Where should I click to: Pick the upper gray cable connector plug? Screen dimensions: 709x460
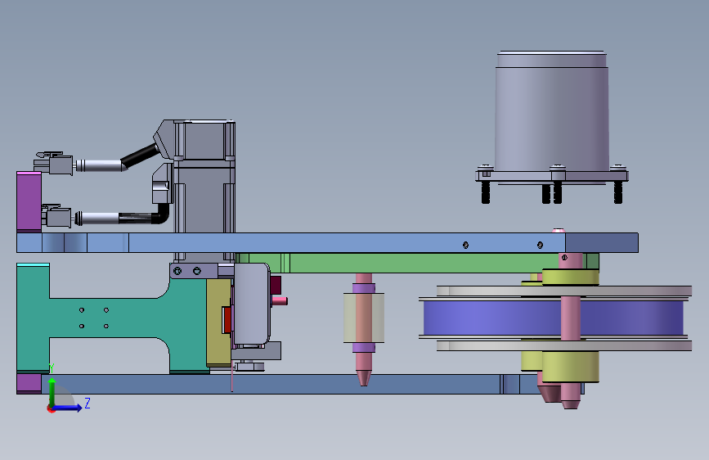click(54, 163)
